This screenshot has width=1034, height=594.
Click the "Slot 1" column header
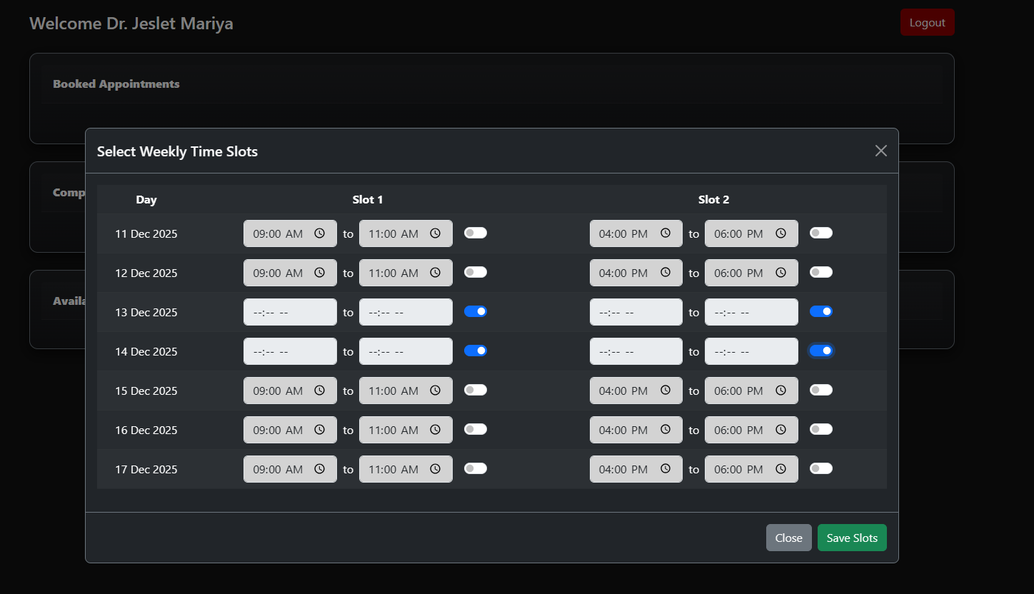[368, 200]
